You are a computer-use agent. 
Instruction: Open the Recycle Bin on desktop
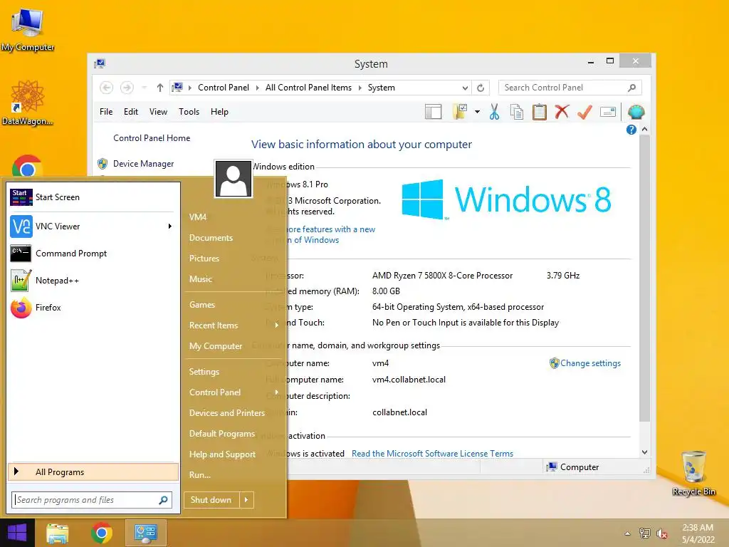(693, 474)
